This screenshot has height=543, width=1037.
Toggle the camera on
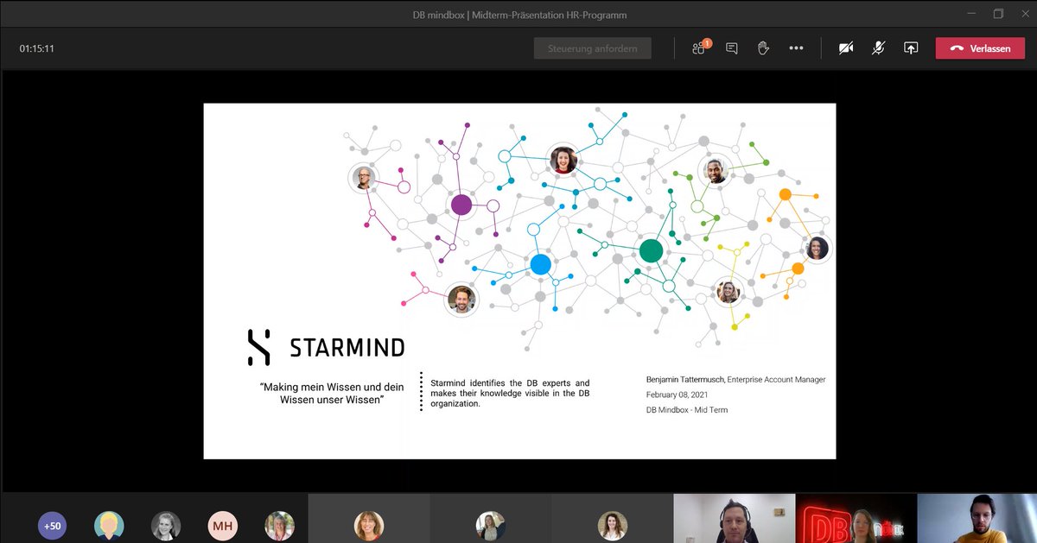[846, 48]
